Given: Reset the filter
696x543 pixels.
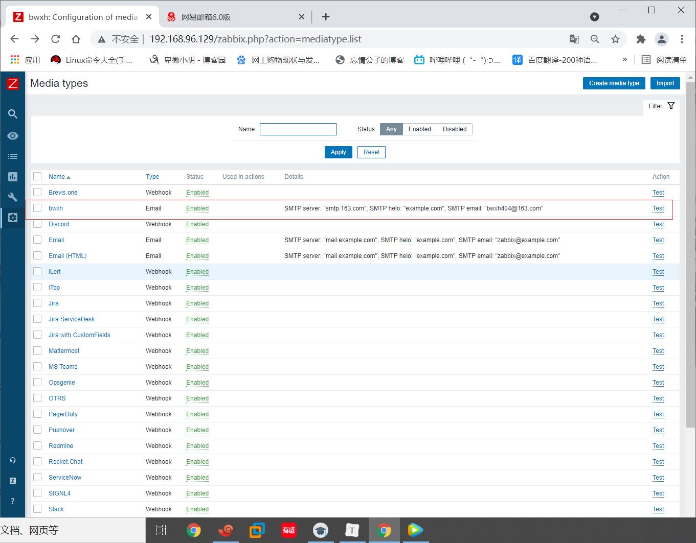Looking at the screenshot, I should (x=371, y=152).
